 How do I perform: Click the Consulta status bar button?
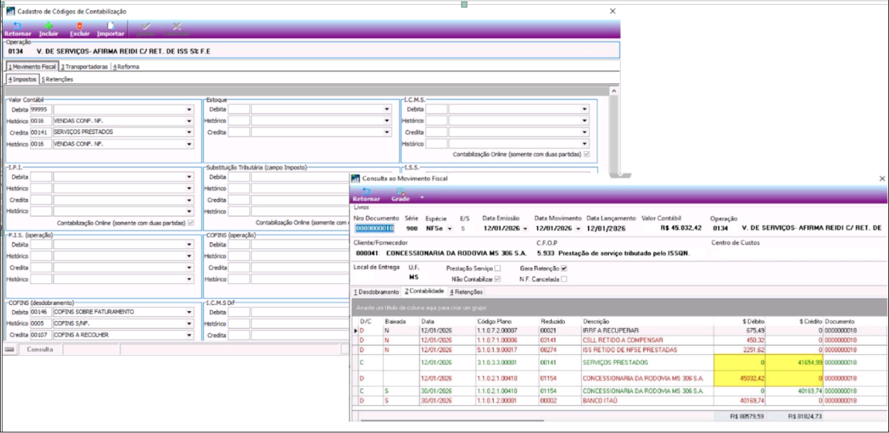[40, 349]
